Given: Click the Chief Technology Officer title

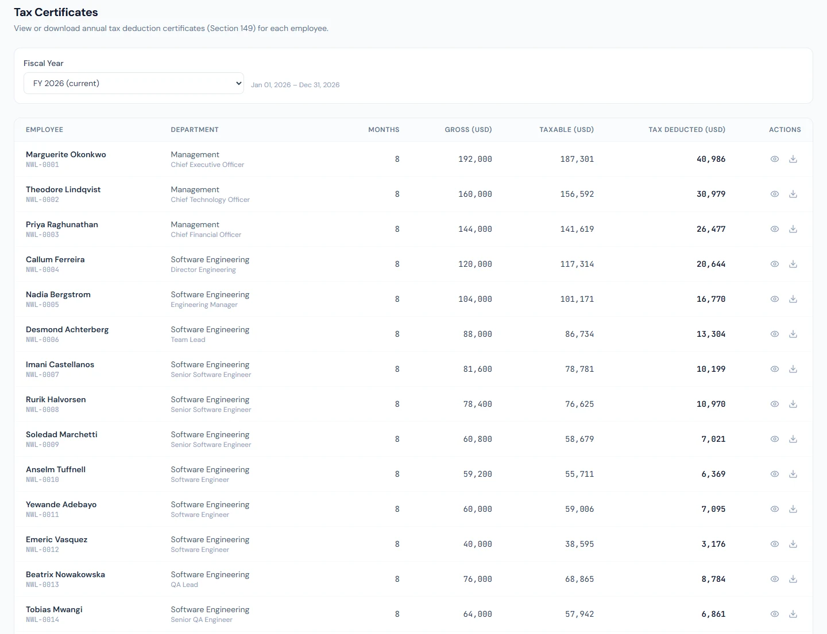Looking at the screenshot, I should pyautogui.click(x=210, y=200).
